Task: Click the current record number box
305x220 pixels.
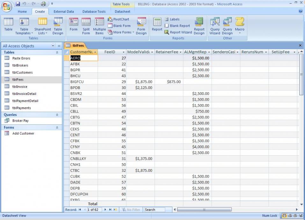Action: (x=94, y=210)
